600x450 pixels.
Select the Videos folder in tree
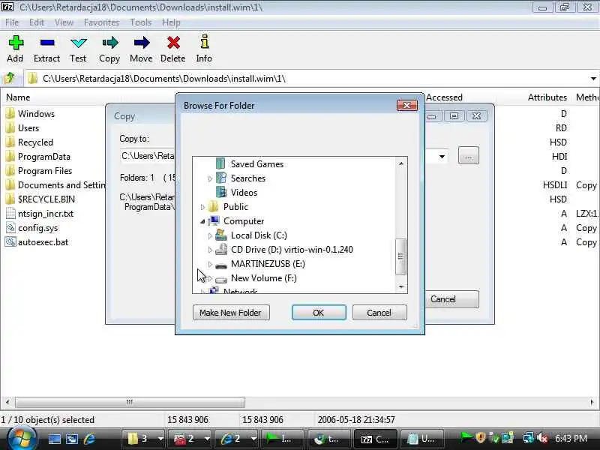coord(244,193)
